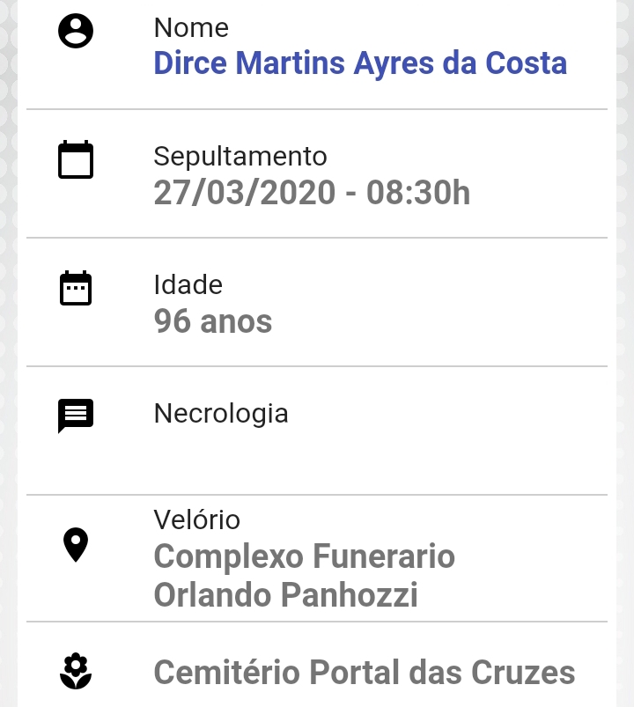The width and height of the screenshot is (634, 707).
Task: Click the Idade label text
Action: (x=188, y=285)
